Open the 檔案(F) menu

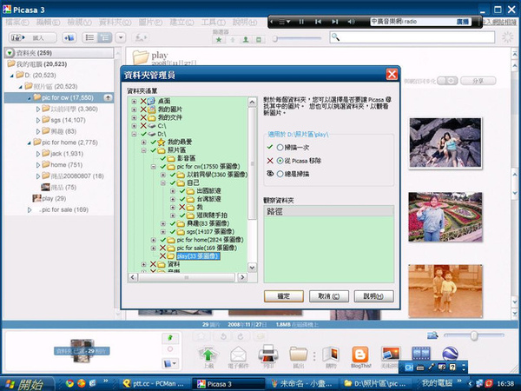[x=17, y=23]
